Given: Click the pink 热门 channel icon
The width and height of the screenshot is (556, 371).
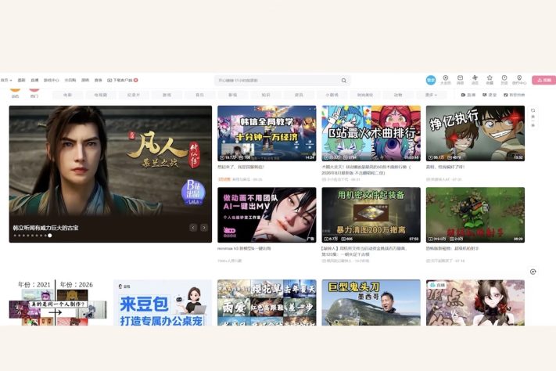Looking at the screenshot, I should coord(34,91).
